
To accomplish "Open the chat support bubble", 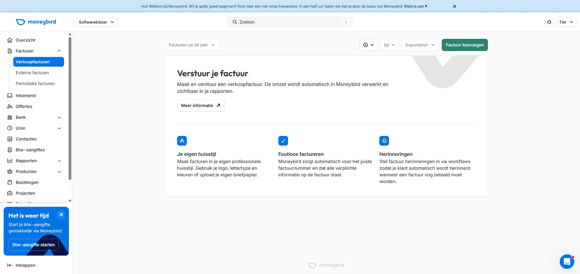I will click(567, 261).
